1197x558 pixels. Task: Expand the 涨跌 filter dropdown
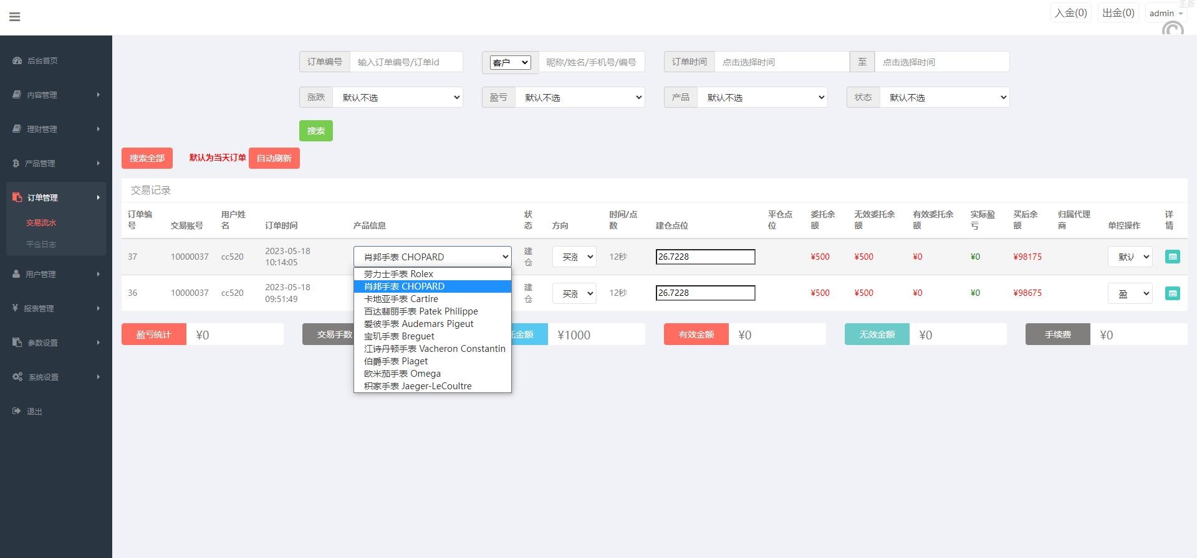[x=398, y=97]
